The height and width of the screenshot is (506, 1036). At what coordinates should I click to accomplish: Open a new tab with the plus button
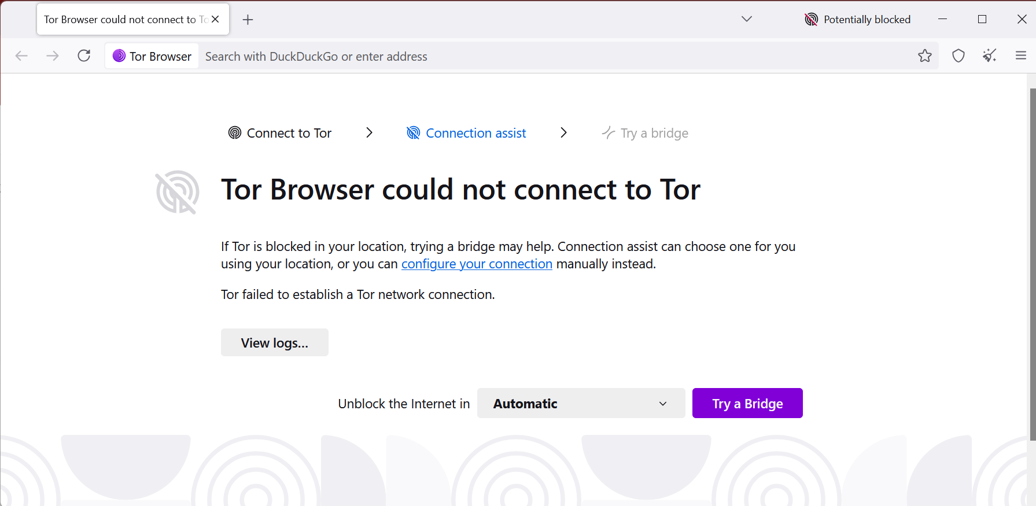click(x=248, y=19)
